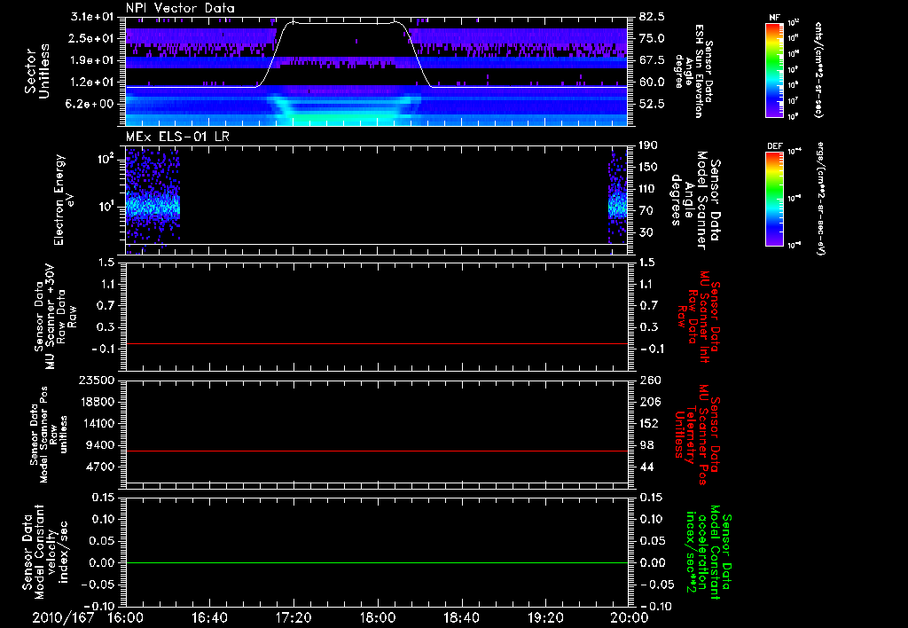
Task: Click the red "MU Scanner Pos Telemetry" title
Action: click(x=697, y=436)
